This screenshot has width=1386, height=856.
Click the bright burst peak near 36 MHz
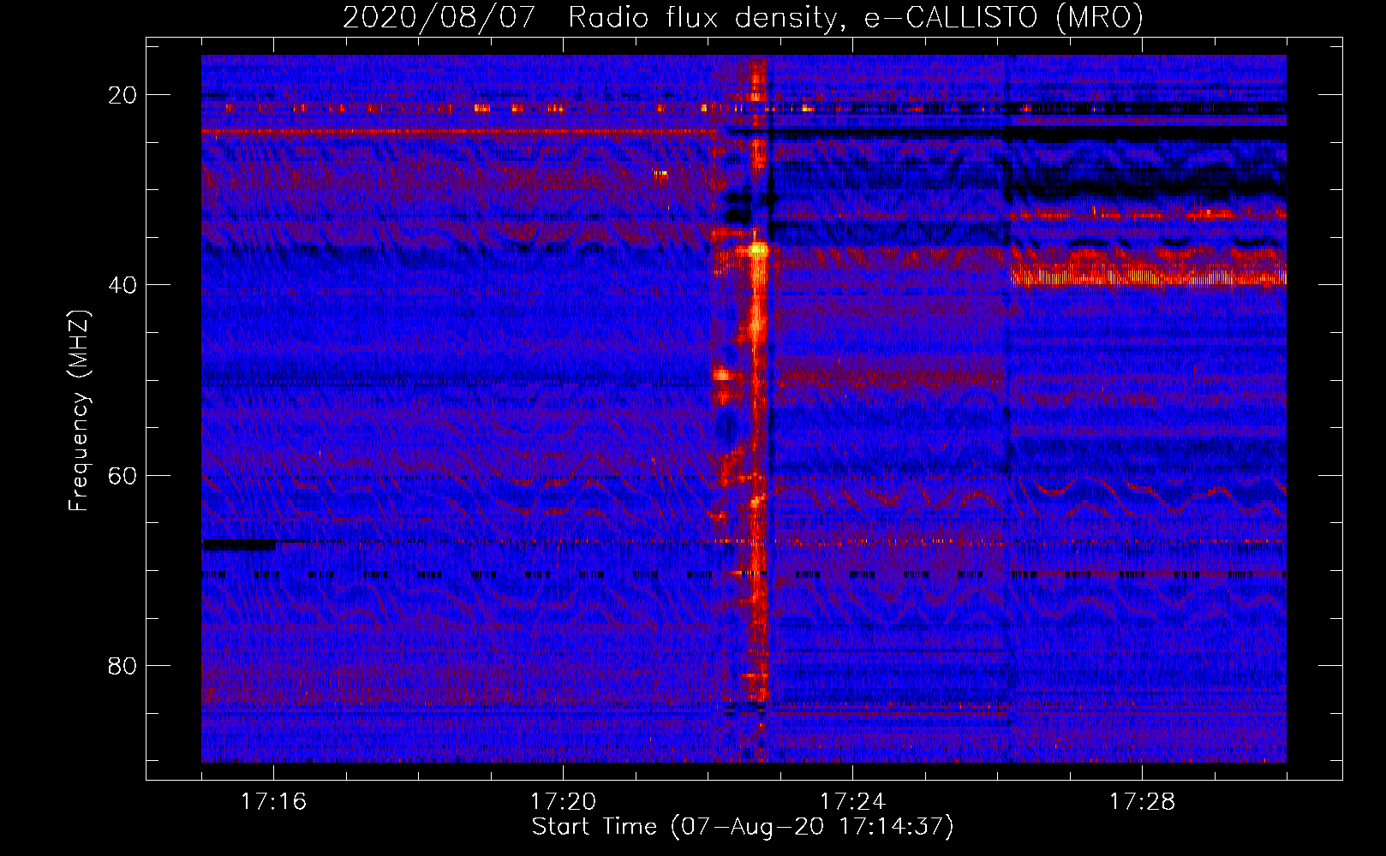coord(758,250)
